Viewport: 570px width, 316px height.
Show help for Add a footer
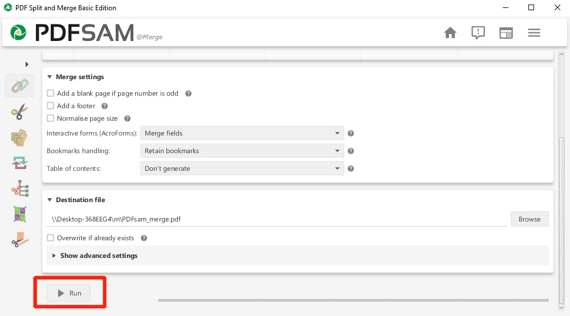(105, 106)
